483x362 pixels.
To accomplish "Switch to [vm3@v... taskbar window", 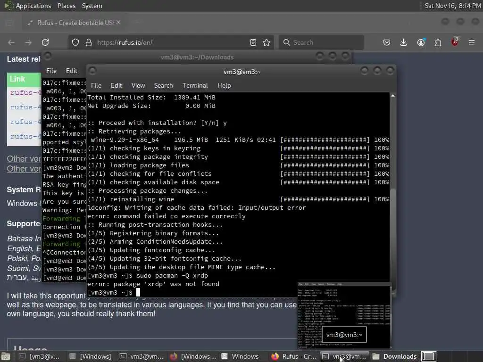I will (x=39, y=356).
